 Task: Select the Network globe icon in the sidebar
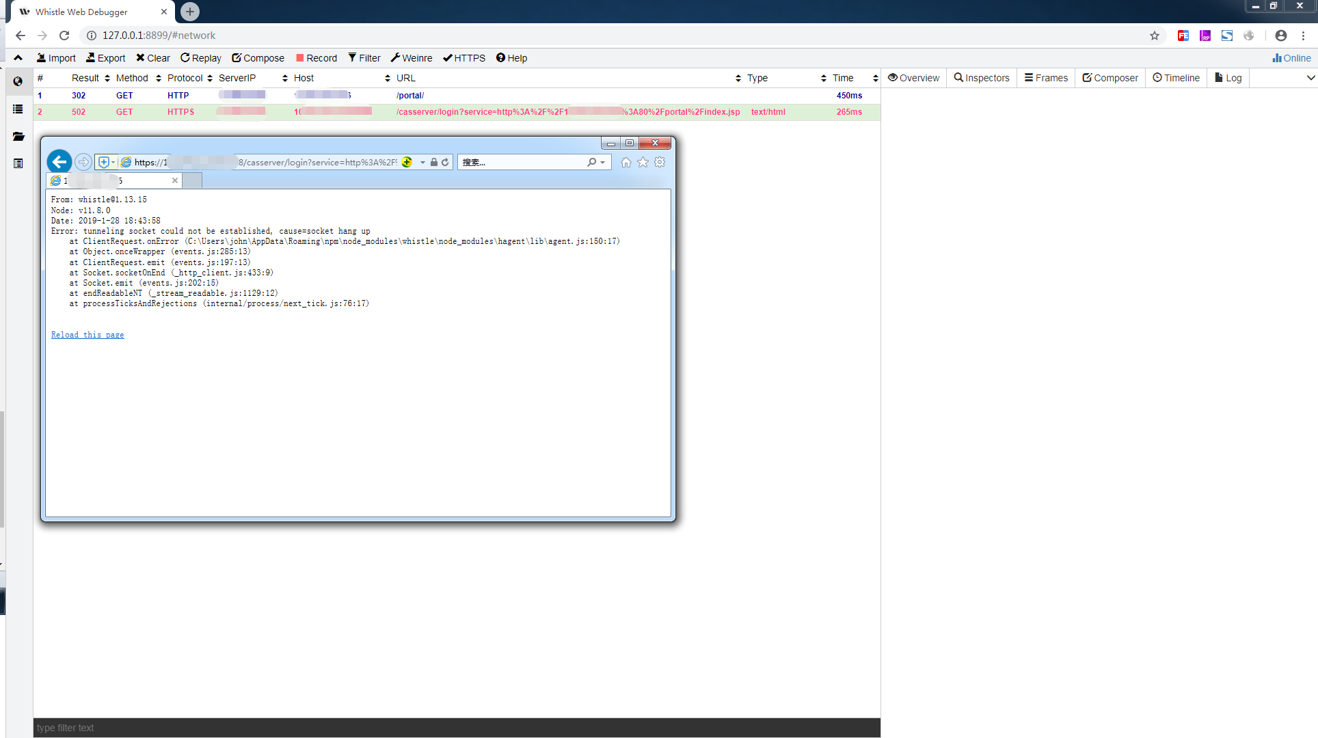pyautogui.click(x=18, y=81)
